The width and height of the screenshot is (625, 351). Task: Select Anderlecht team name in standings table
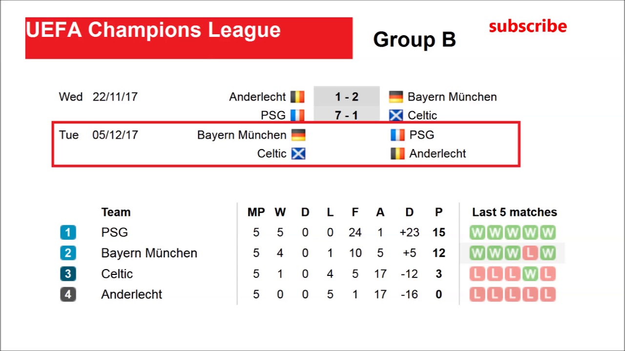[131, 294]
